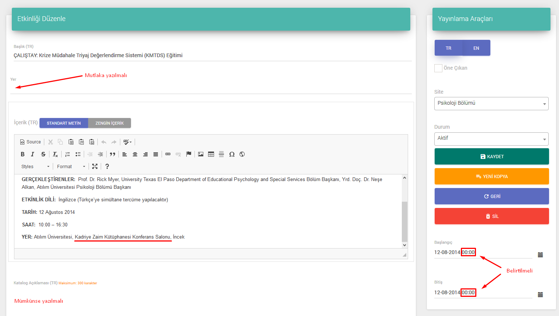Insert a numbered list
Screen dimensions: 559x316
point(68,154)
